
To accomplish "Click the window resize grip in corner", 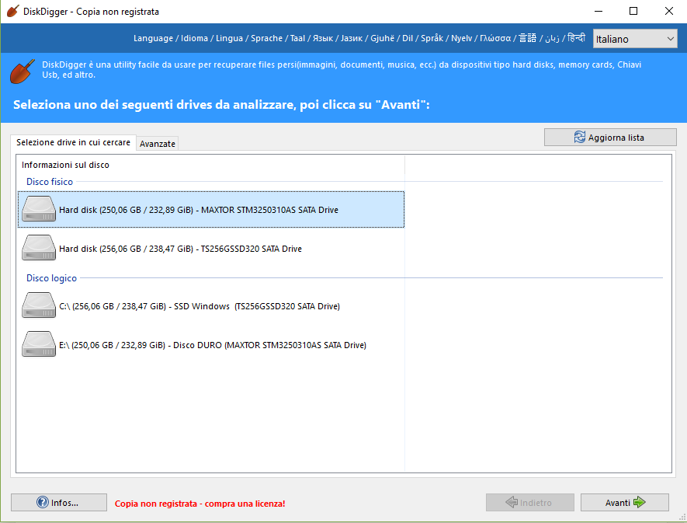I will point(682,518).
